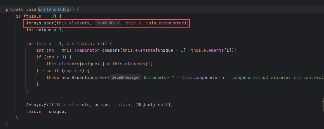324x129 pixels.
Task: Click the "this.n = unique;" assignment line
Action: click(46, 111)
